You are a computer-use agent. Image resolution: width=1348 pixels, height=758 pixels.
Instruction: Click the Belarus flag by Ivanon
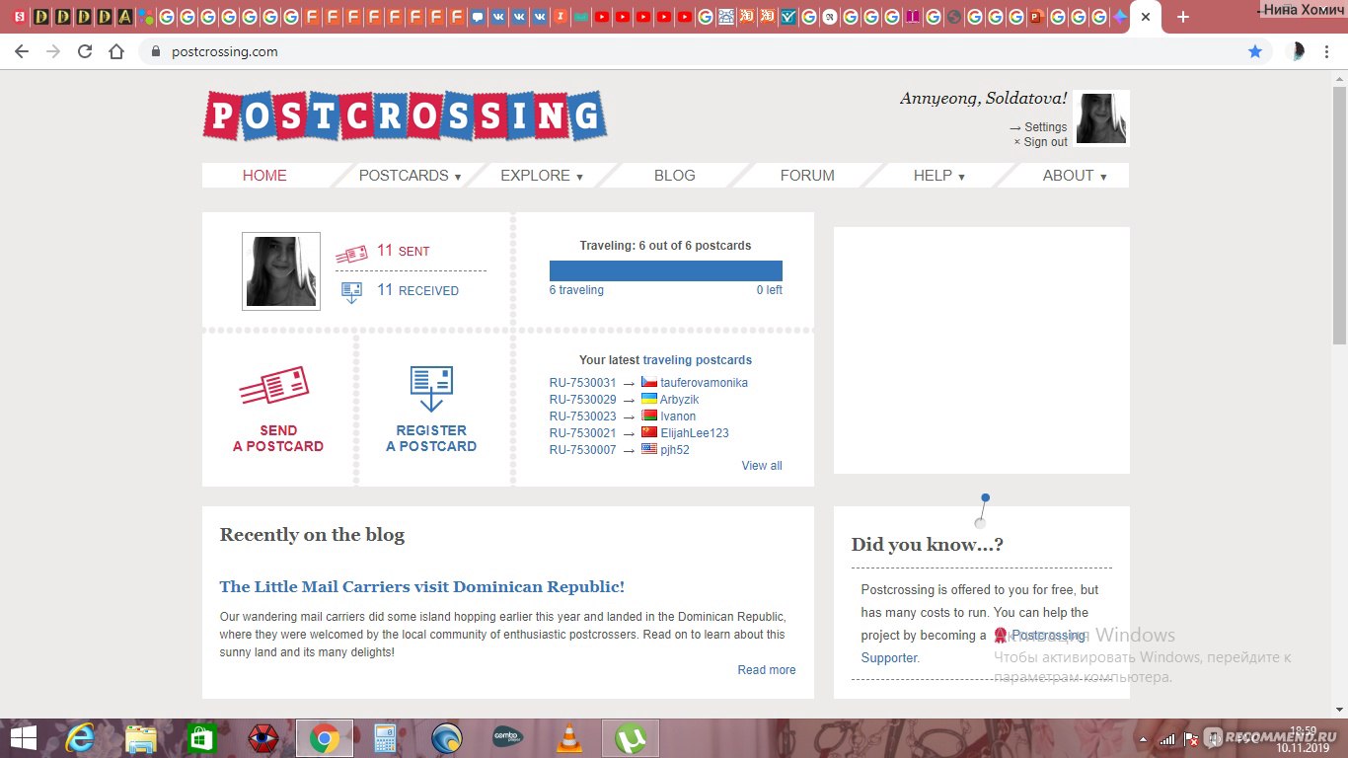click(649, 416)
